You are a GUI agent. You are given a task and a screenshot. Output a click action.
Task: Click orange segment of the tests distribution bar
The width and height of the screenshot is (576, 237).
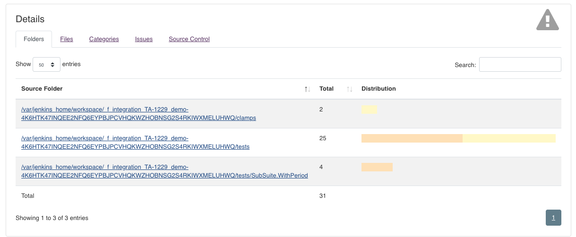click(x=412, y=138)
